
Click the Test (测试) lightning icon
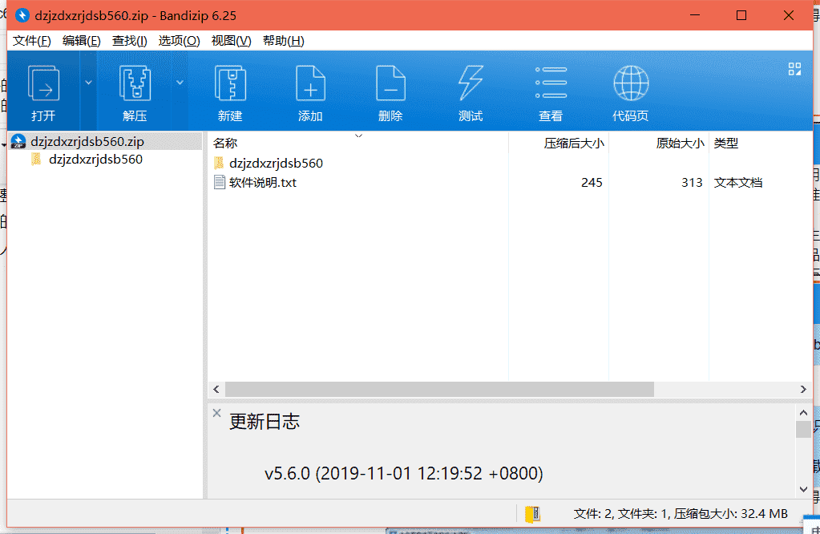tap(471, 83)
